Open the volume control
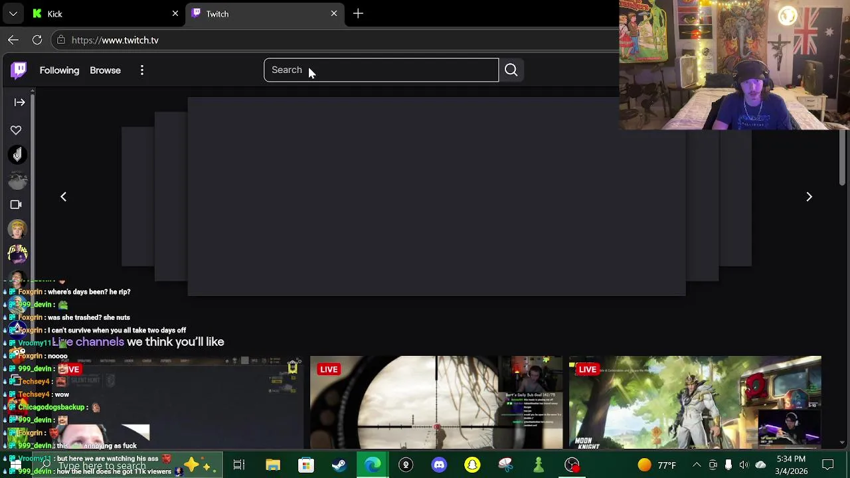This screenshot has height=478, width=850. point(744,465)
